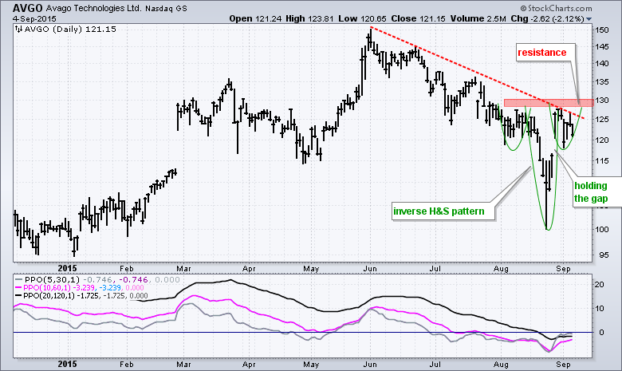Click the 4-Sep-2015 date label
The width and height of the screenshot is (622, 371).
[x=34, y=18]
